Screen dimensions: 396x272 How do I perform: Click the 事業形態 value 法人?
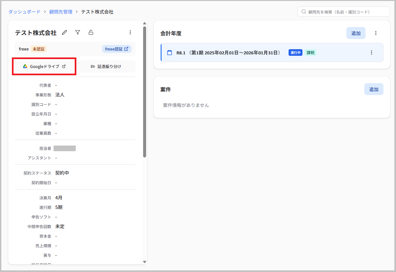(x=60, y=95)
